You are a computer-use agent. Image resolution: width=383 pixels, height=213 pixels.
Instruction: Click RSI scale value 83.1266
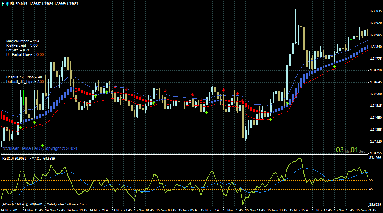coord(375,158)
